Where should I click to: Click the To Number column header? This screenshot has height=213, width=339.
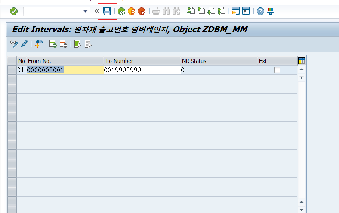[x=142, y=61]
